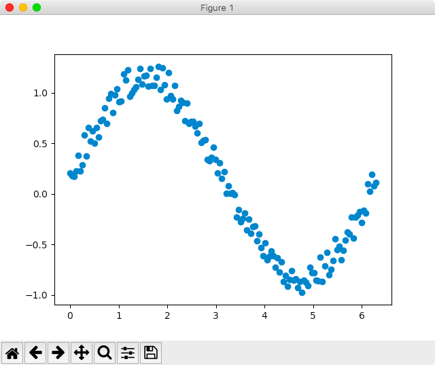Click y-axis tick label −0.5
Screen dimensions: 435x365
[37, 245]
